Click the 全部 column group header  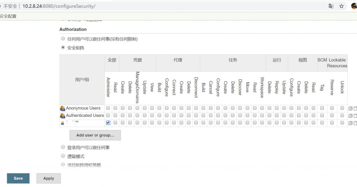[x=112, y=60]
